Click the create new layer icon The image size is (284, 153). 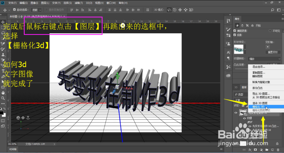(x=272, y=150)
